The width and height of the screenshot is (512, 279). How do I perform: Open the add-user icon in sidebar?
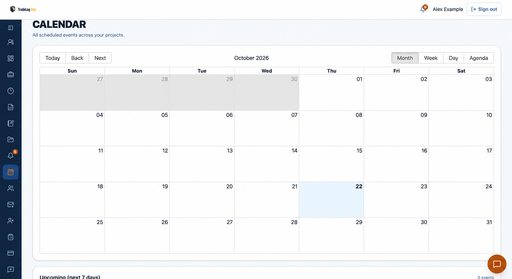pyautogui.click(x=11, y=221)
